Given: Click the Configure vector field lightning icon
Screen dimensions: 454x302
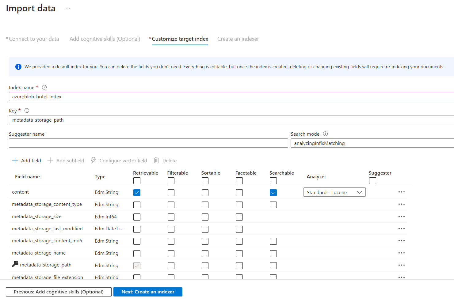Looking at the screenshot, I should (93, 160).
